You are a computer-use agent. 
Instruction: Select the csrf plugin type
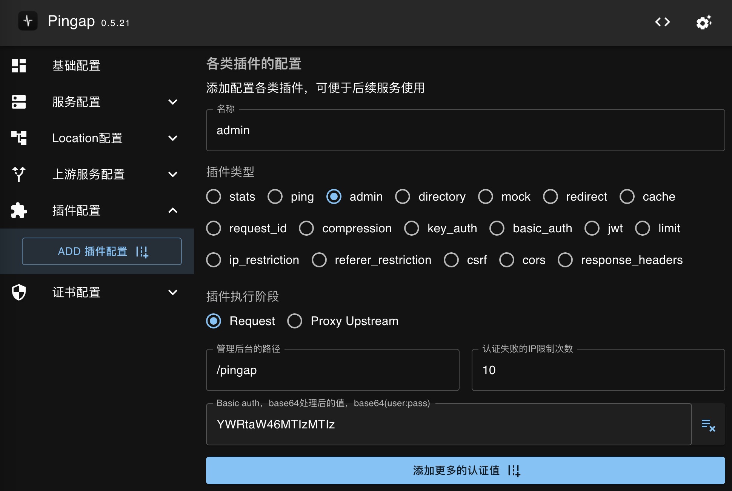[x=451, y=260]
